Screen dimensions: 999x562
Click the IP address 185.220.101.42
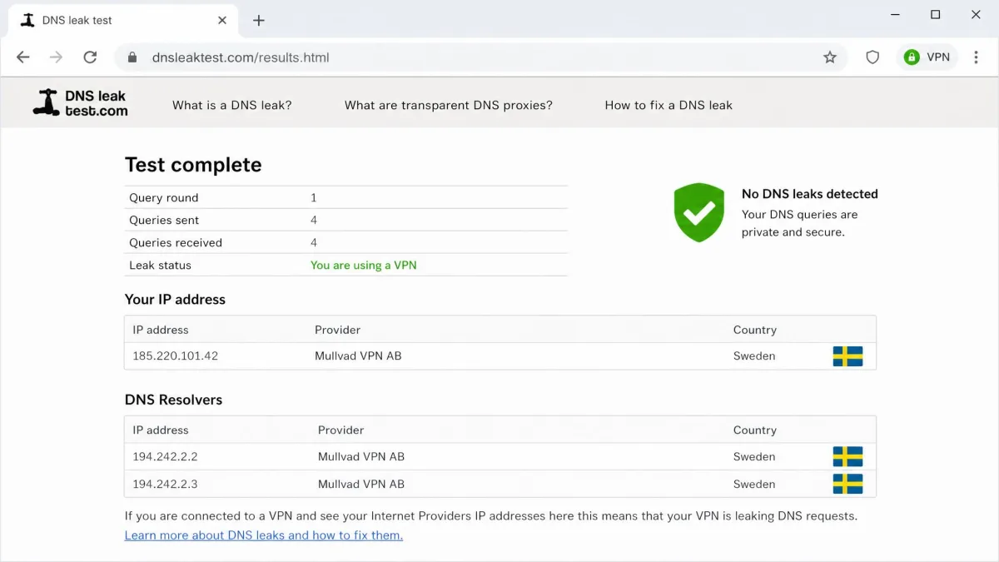(x=175, y=356)
